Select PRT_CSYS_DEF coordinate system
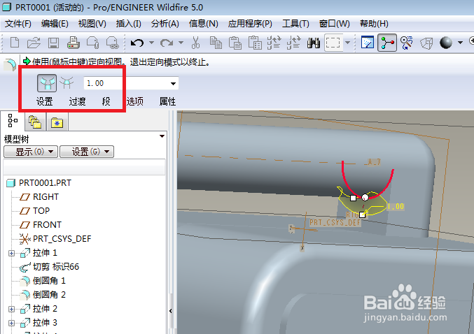The width and height of the screenshot is (474, 334). [55, 239]
